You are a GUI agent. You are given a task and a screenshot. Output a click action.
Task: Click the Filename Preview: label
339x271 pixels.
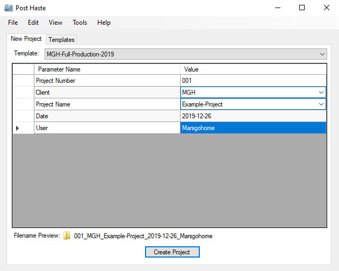click(37, 236)
